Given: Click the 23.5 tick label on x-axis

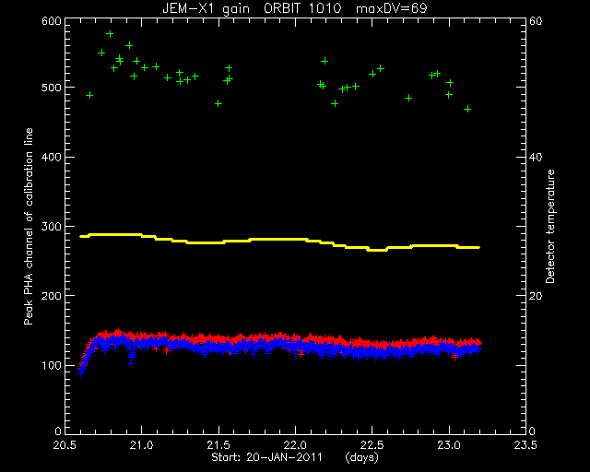Looking at the screenshot, I should 525,445.
